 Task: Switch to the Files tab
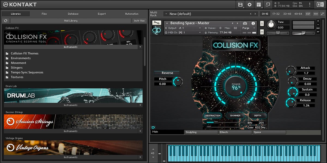click(44, 14)
